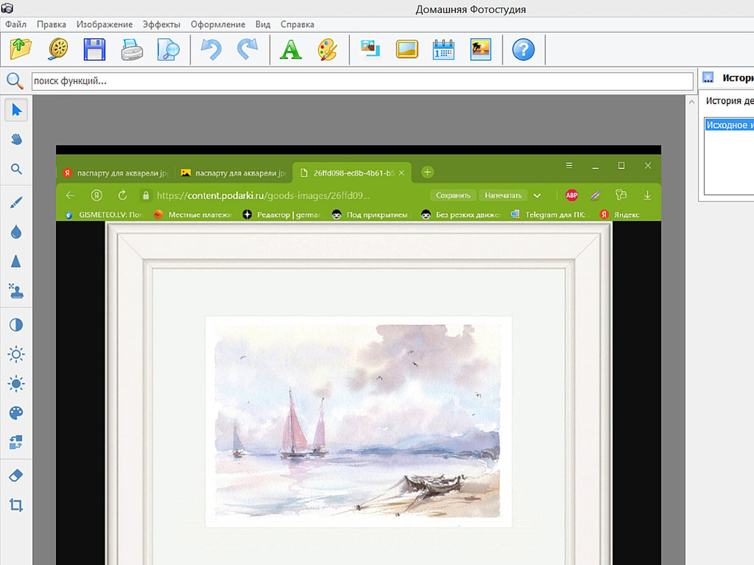The image size is (754, 565).
Task: Click the browser reload icon in photo
Action: tap(123, 195)
